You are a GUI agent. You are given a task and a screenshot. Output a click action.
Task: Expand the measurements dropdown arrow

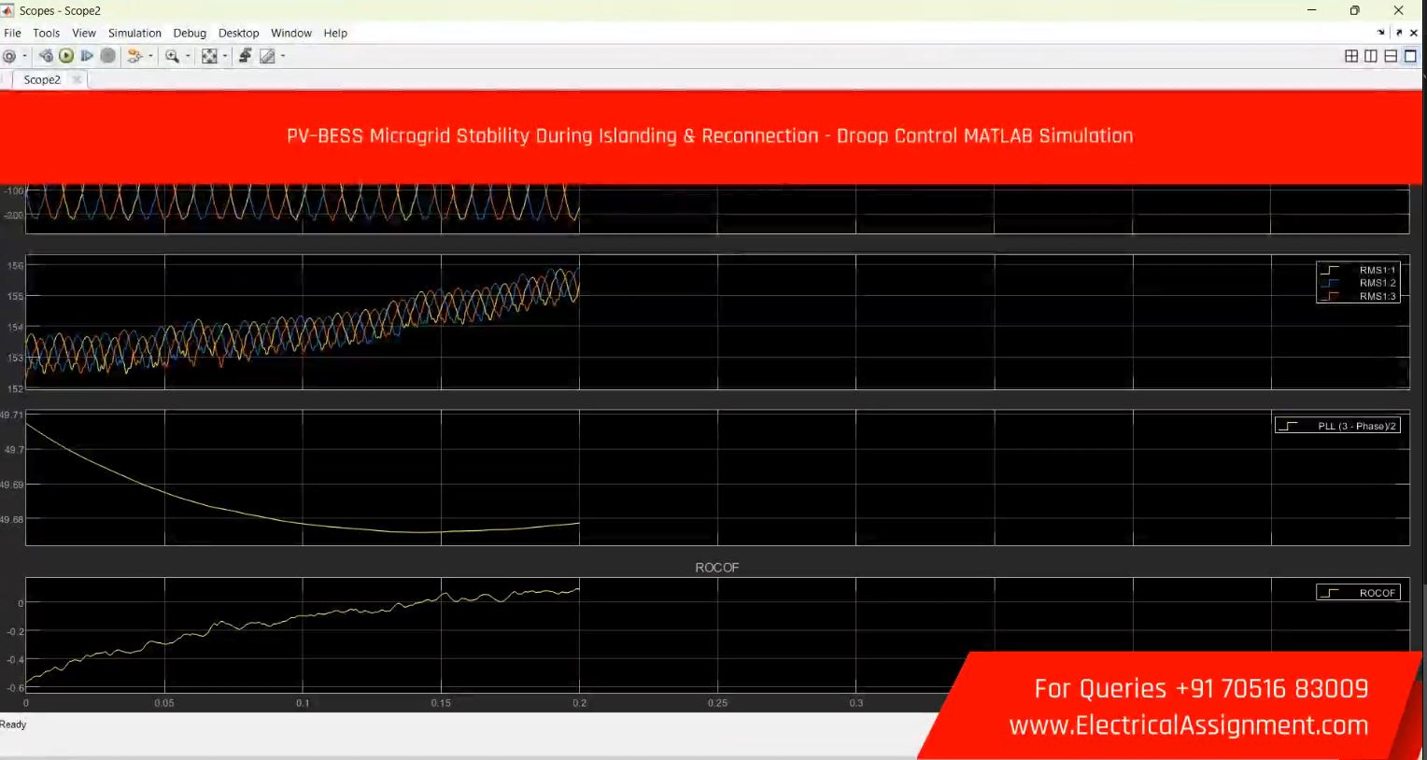tap(283, 56)
